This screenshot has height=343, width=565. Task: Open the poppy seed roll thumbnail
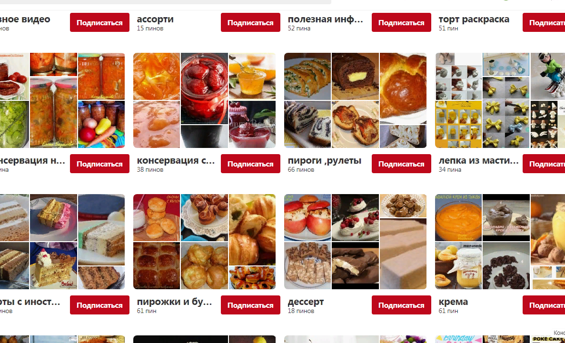[307, 124]
